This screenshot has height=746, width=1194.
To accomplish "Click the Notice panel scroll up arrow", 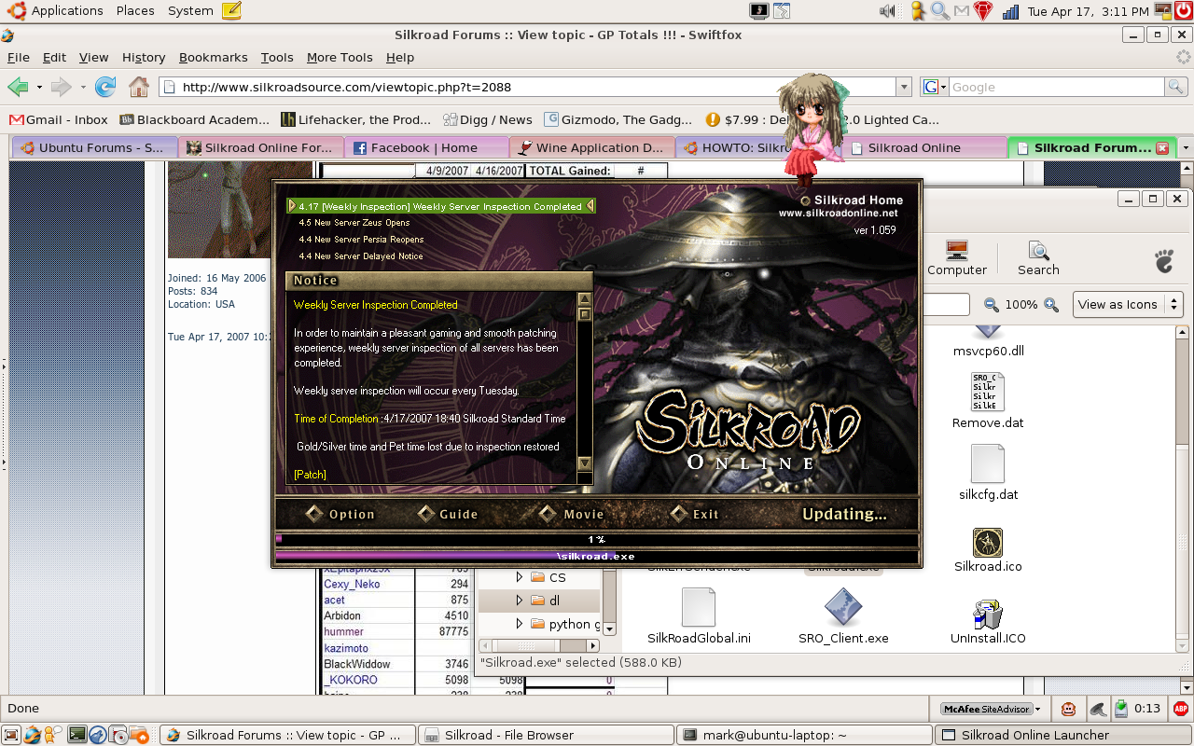I will (585, 299).
